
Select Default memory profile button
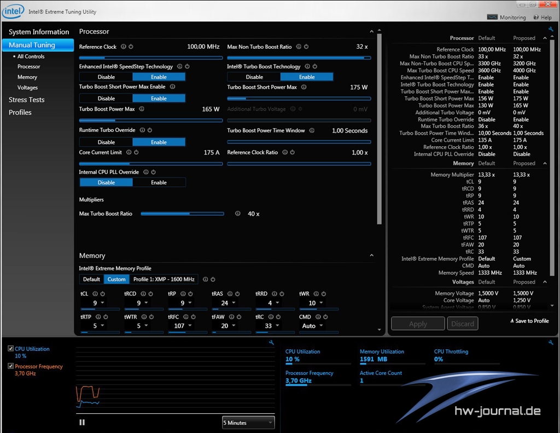click(91, 279)
